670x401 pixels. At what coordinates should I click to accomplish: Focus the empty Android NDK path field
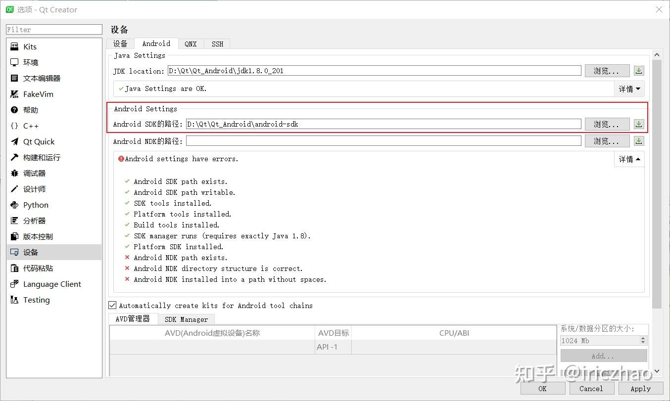tap(383, 141)
